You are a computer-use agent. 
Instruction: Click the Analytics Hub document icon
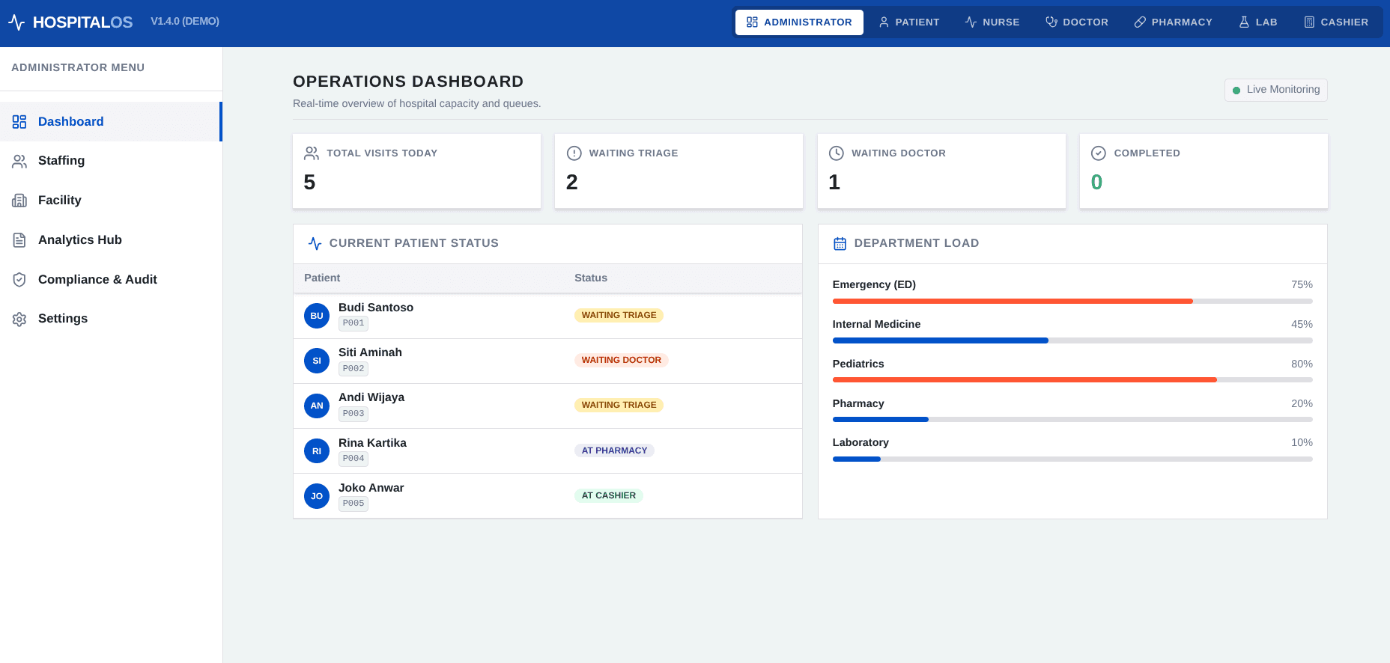(19, 240)
